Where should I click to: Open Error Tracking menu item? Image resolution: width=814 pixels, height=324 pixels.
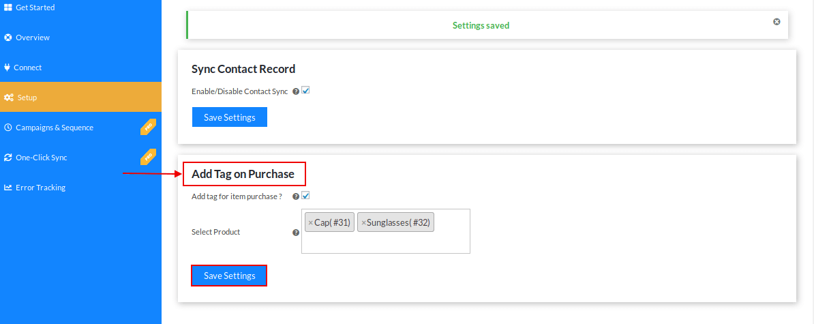pos(80,188)
